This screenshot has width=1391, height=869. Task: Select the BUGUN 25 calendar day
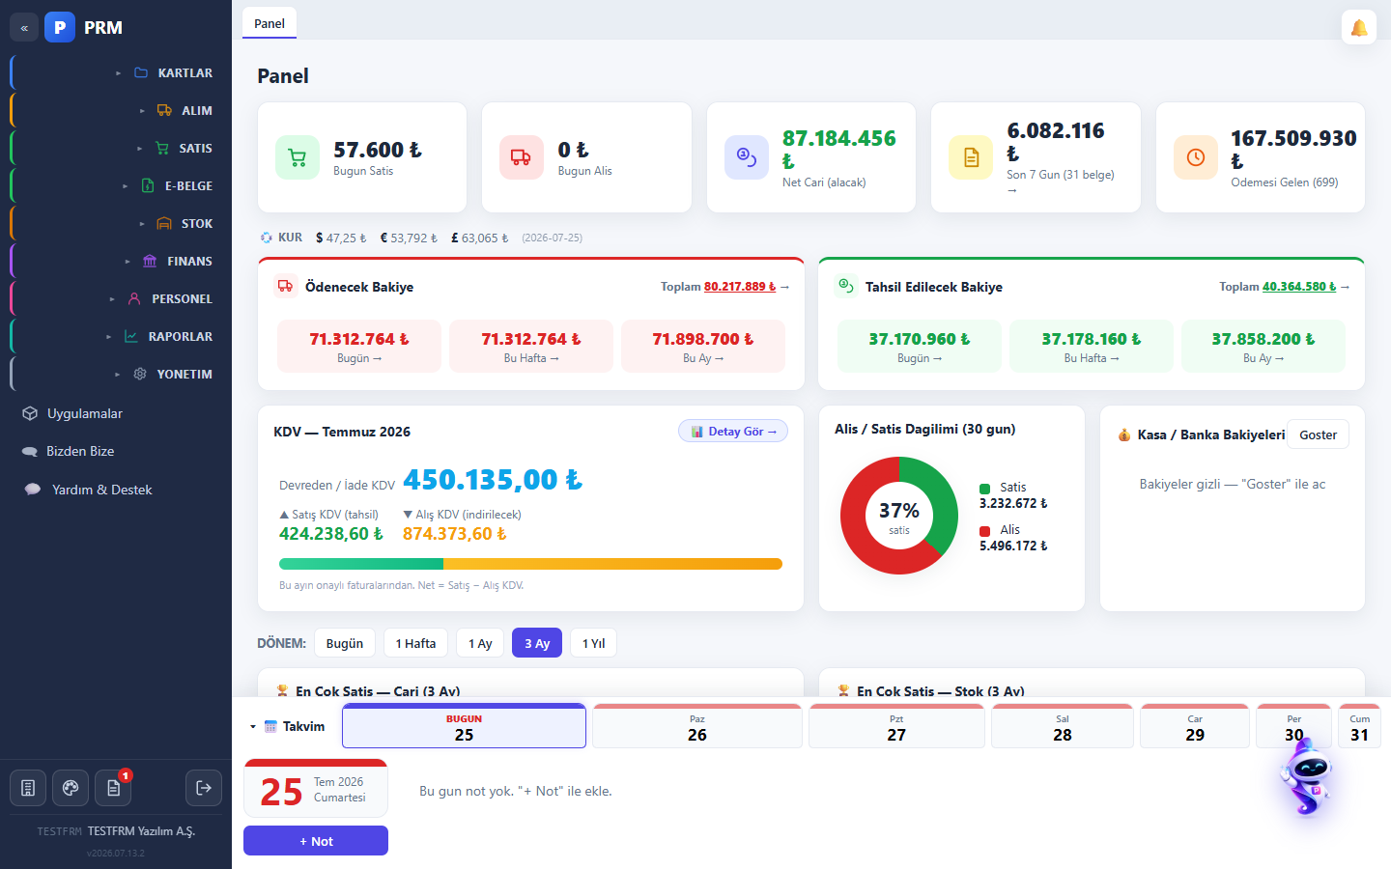coord(464,726)
